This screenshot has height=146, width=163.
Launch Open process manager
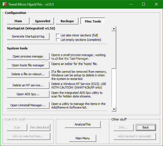pyautogui.click(x=28, y=56)
